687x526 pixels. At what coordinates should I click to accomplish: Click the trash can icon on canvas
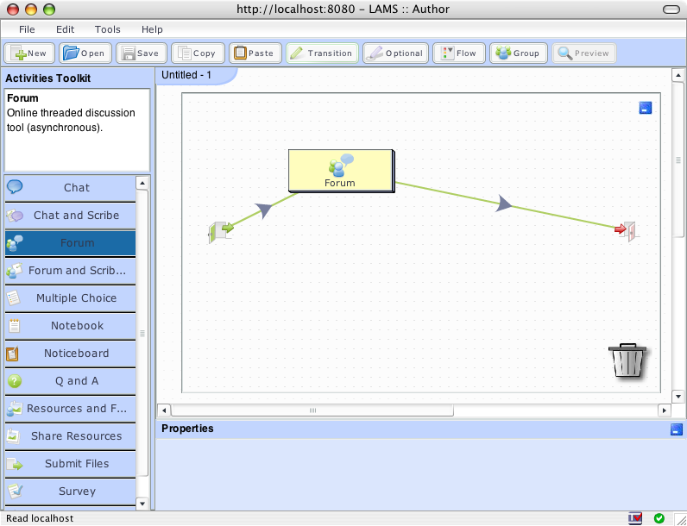click(x=628, y=360)
